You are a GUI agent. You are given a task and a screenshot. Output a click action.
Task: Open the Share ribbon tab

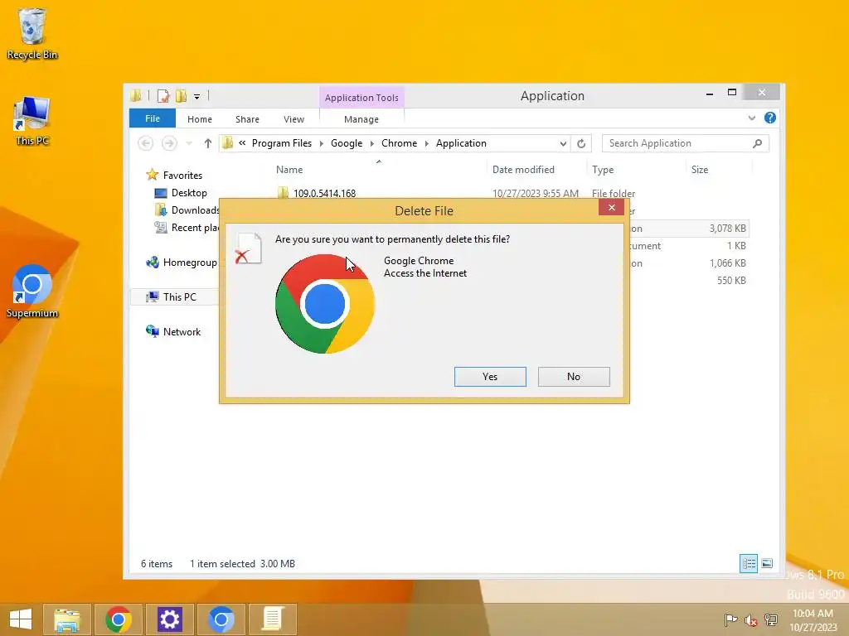(x=247, y=119)
